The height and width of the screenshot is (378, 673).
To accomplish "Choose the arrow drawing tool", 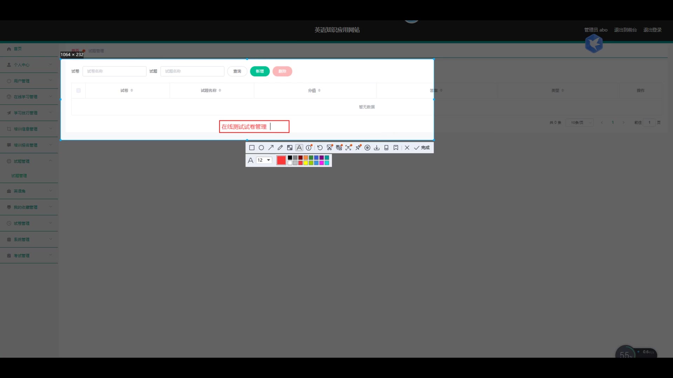I will point(271,148).
